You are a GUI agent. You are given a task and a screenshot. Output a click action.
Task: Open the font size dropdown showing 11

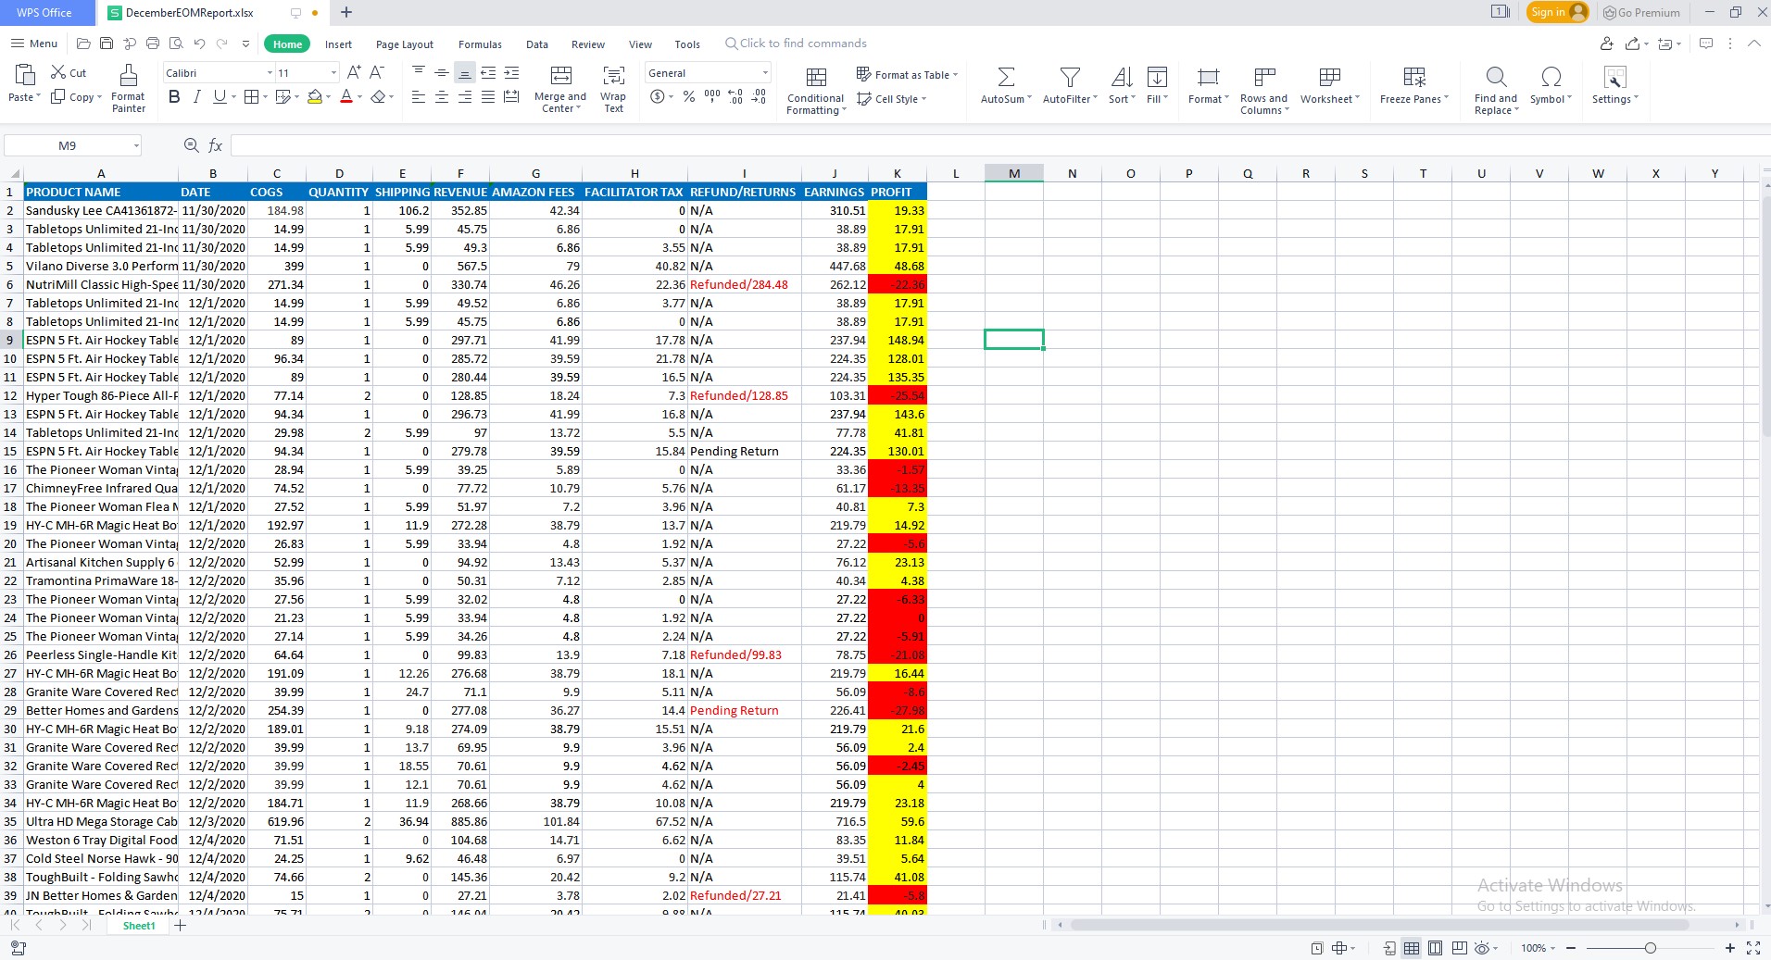[333, 72]
